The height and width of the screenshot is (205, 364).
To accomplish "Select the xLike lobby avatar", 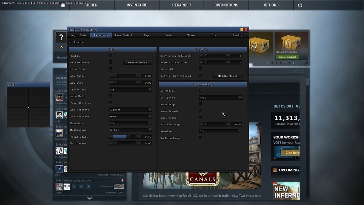I will [x=59, y=115].
